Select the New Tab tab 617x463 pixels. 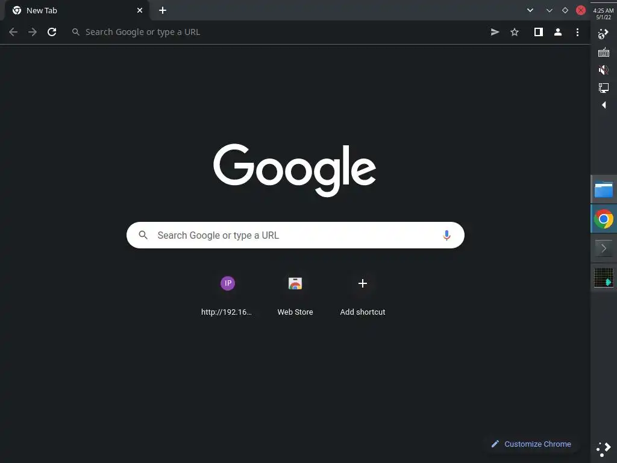pos(77,10)
